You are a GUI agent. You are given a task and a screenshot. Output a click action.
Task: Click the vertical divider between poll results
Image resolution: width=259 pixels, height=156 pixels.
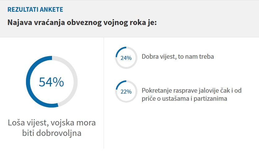click(104, 93)
